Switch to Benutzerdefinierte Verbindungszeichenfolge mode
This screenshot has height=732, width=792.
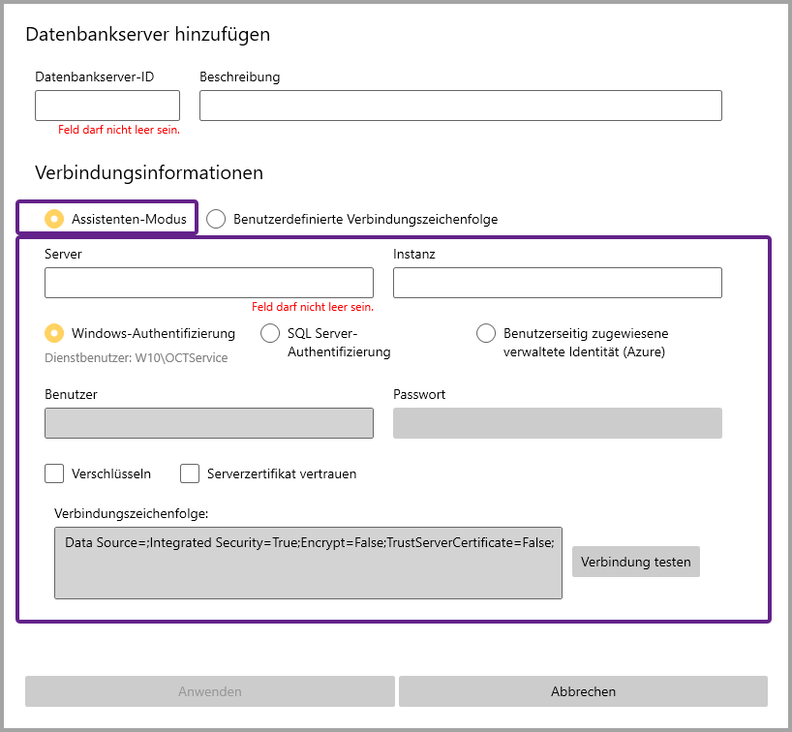coord(217,219)
